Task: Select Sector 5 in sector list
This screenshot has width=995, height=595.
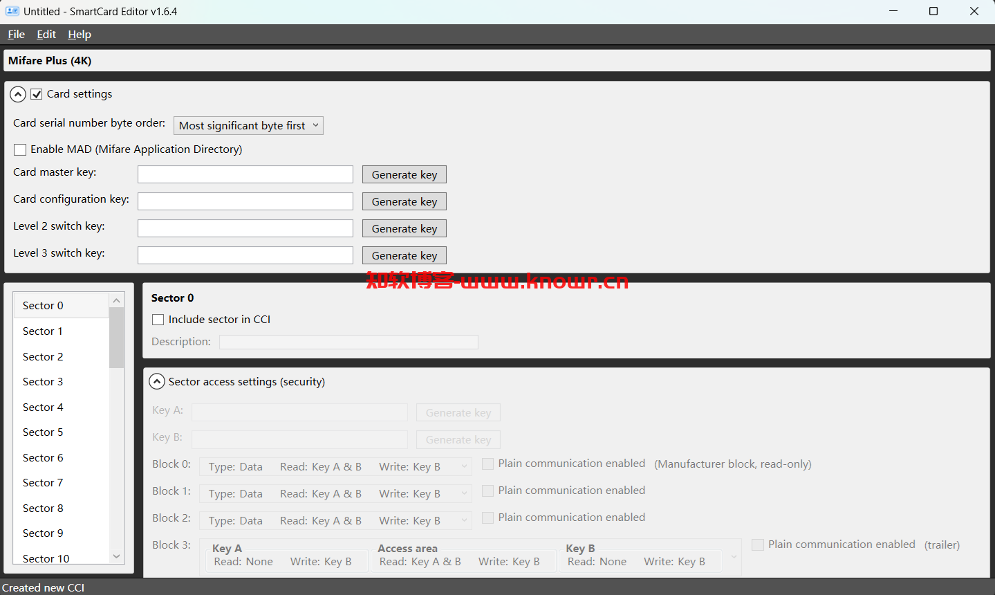Action: 62,432
